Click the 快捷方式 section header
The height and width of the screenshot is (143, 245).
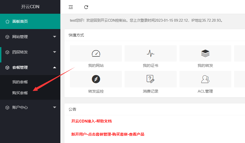click(x=76, y=35)
